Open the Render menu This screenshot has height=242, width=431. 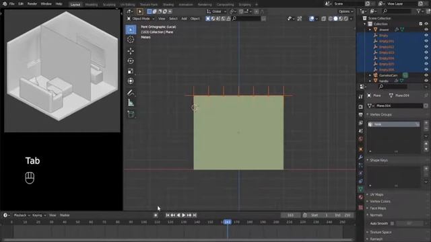32,4
